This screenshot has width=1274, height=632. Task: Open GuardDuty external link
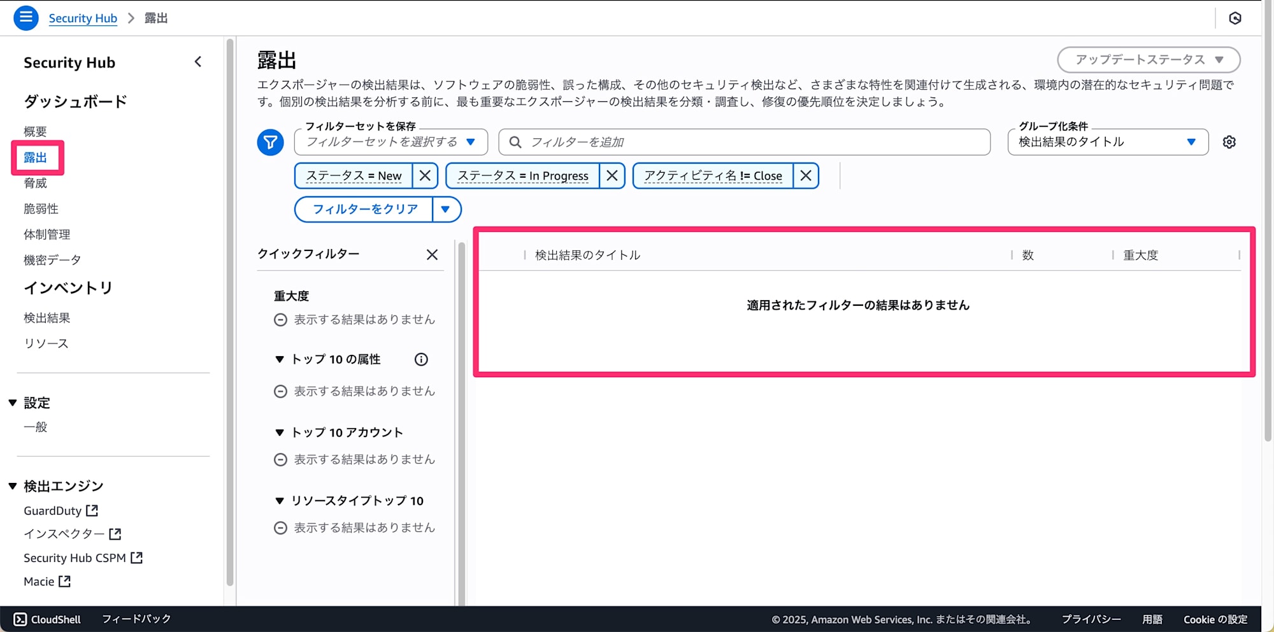pos(61,510)
